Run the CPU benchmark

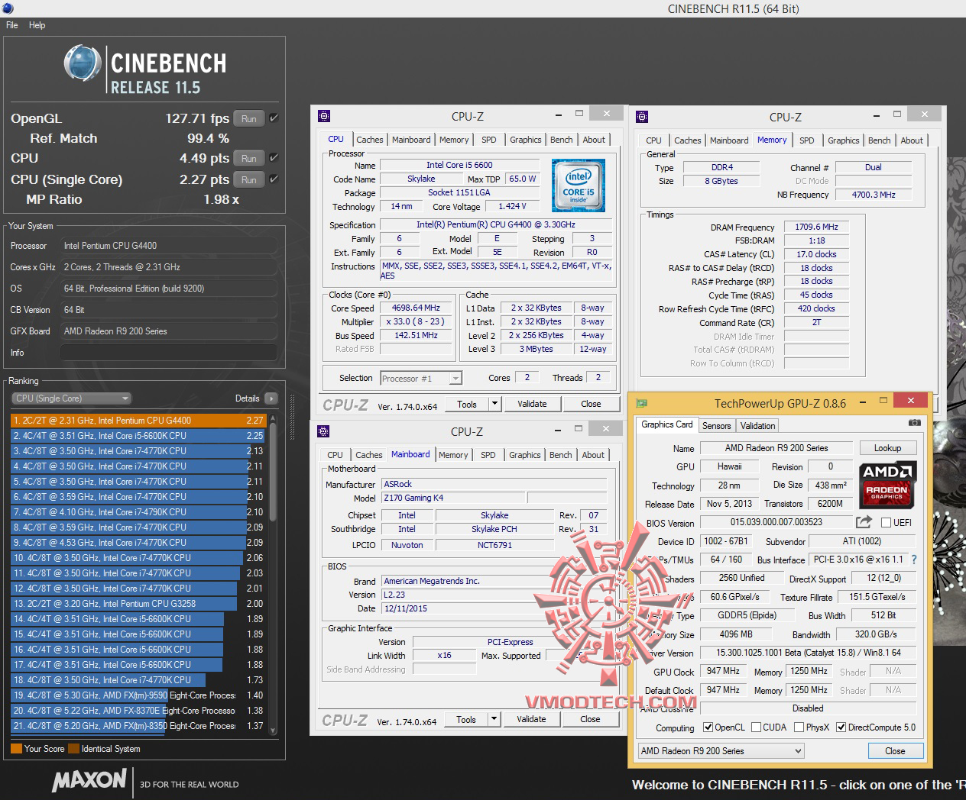[x=249, y=158]
